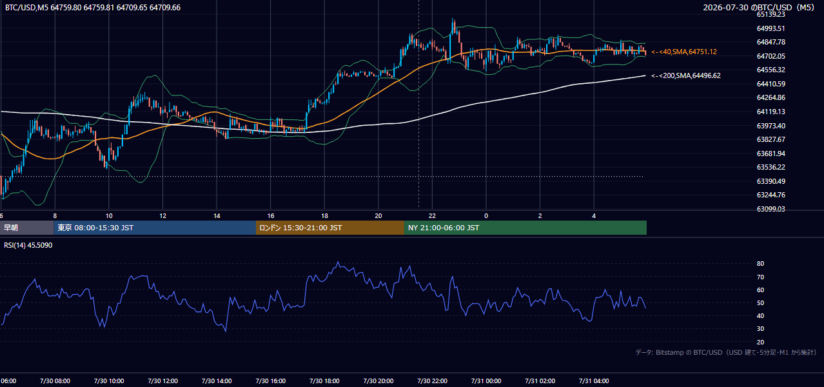This screenshot has height=387, width=824.
Task: Click price axis value 64264.86
Action: [771, 97]
